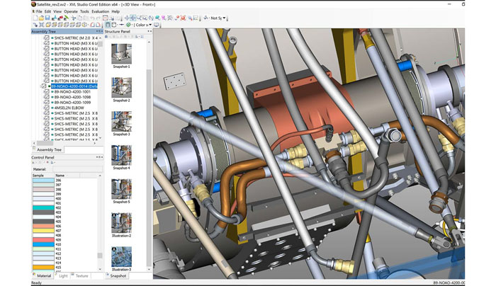
Task: Pick the cyan swatch for material 402
Action: [43, 207]
